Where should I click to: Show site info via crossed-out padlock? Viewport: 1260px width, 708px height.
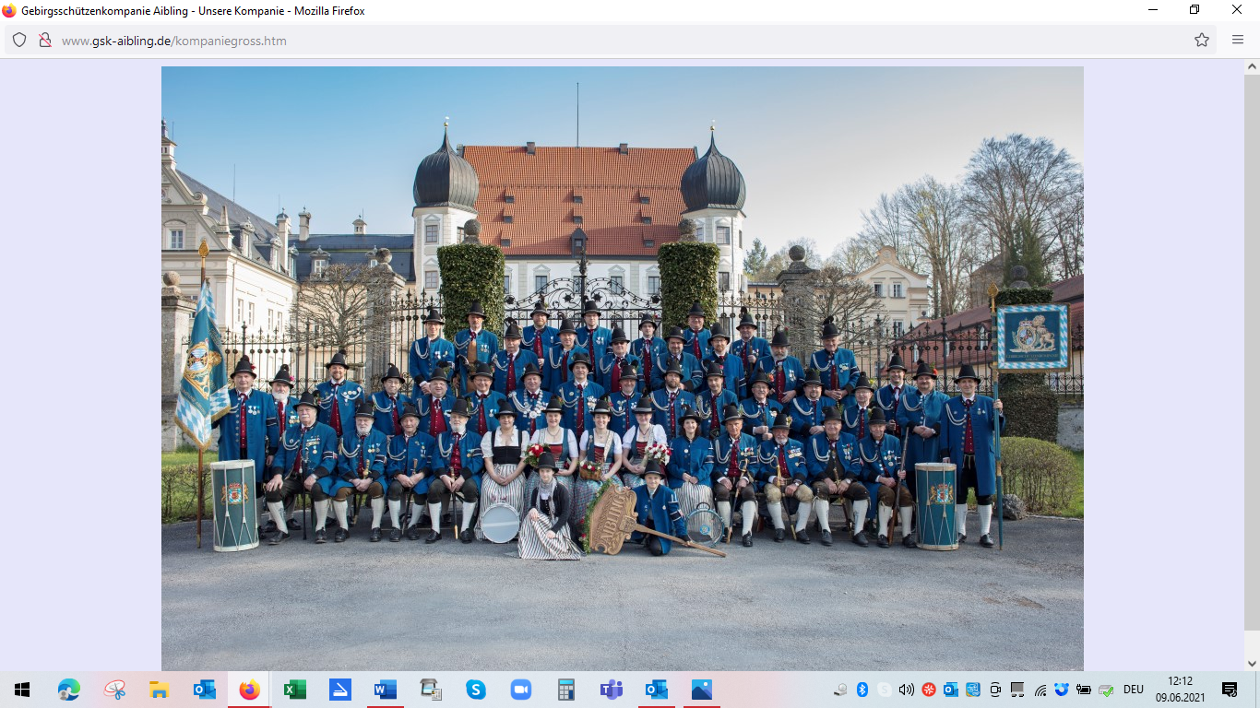click(44, 41)
